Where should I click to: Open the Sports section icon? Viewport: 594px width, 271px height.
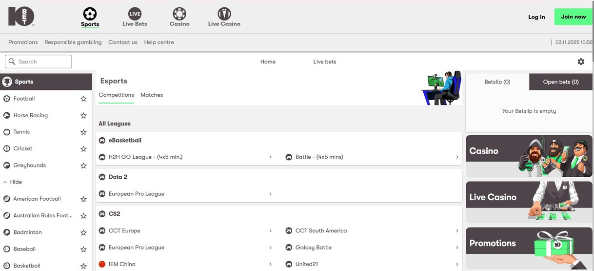click(90, 13)
